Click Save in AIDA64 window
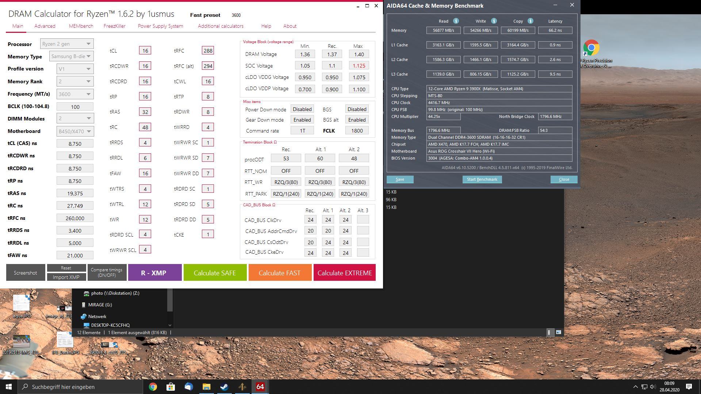This screenshot has height=394, width=701. coord(400,179)
